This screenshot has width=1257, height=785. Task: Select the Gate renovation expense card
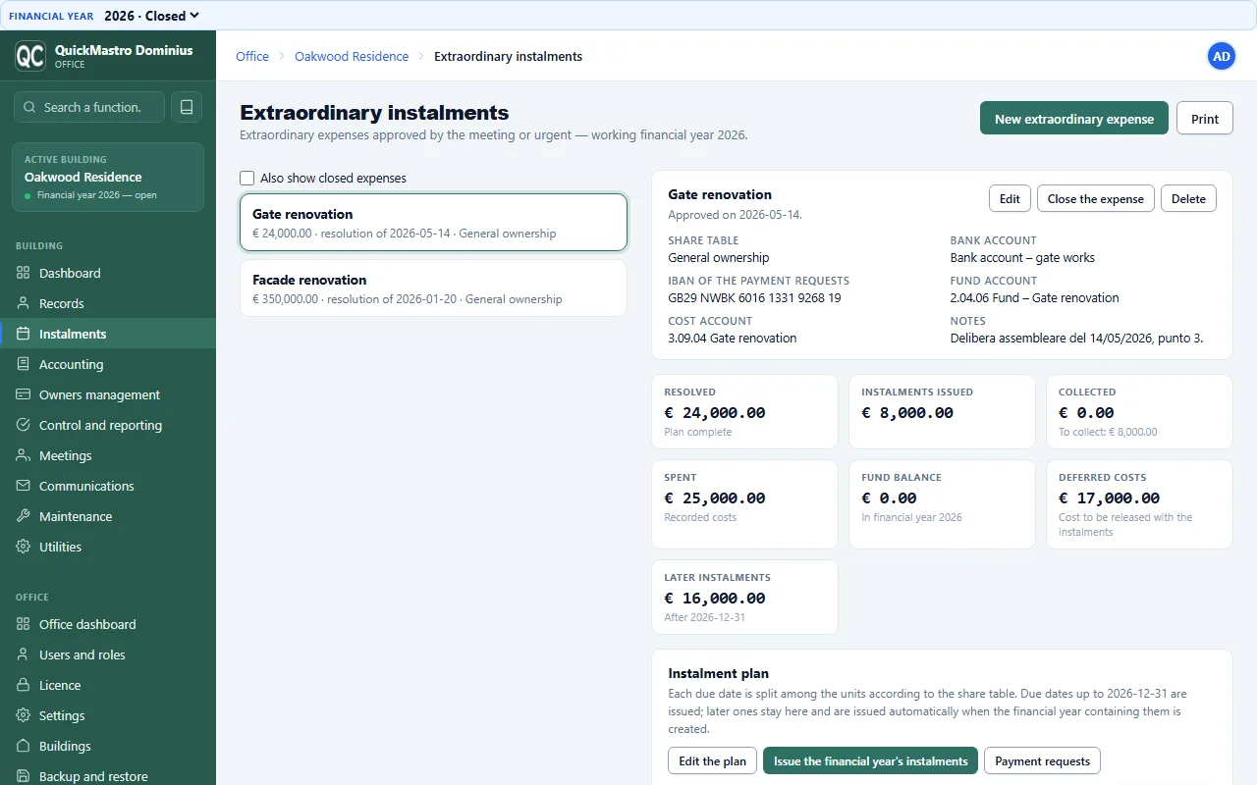(433, 223)
